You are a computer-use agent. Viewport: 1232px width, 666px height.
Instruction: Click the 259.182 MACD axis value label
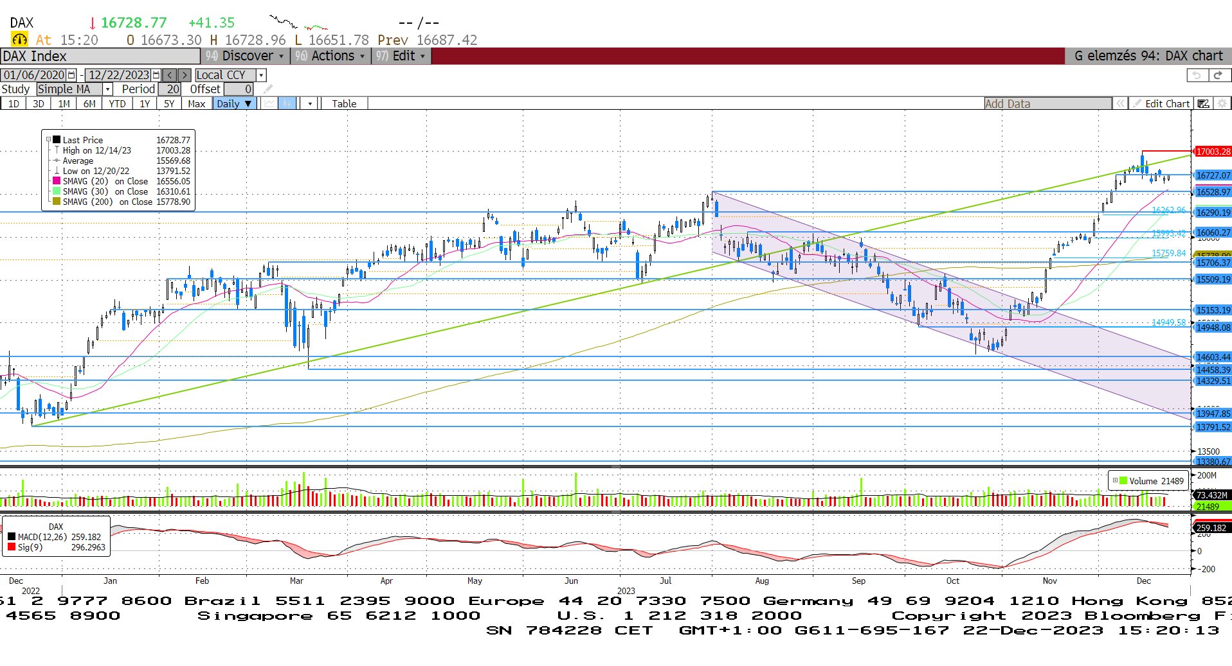coord(1211,528)
